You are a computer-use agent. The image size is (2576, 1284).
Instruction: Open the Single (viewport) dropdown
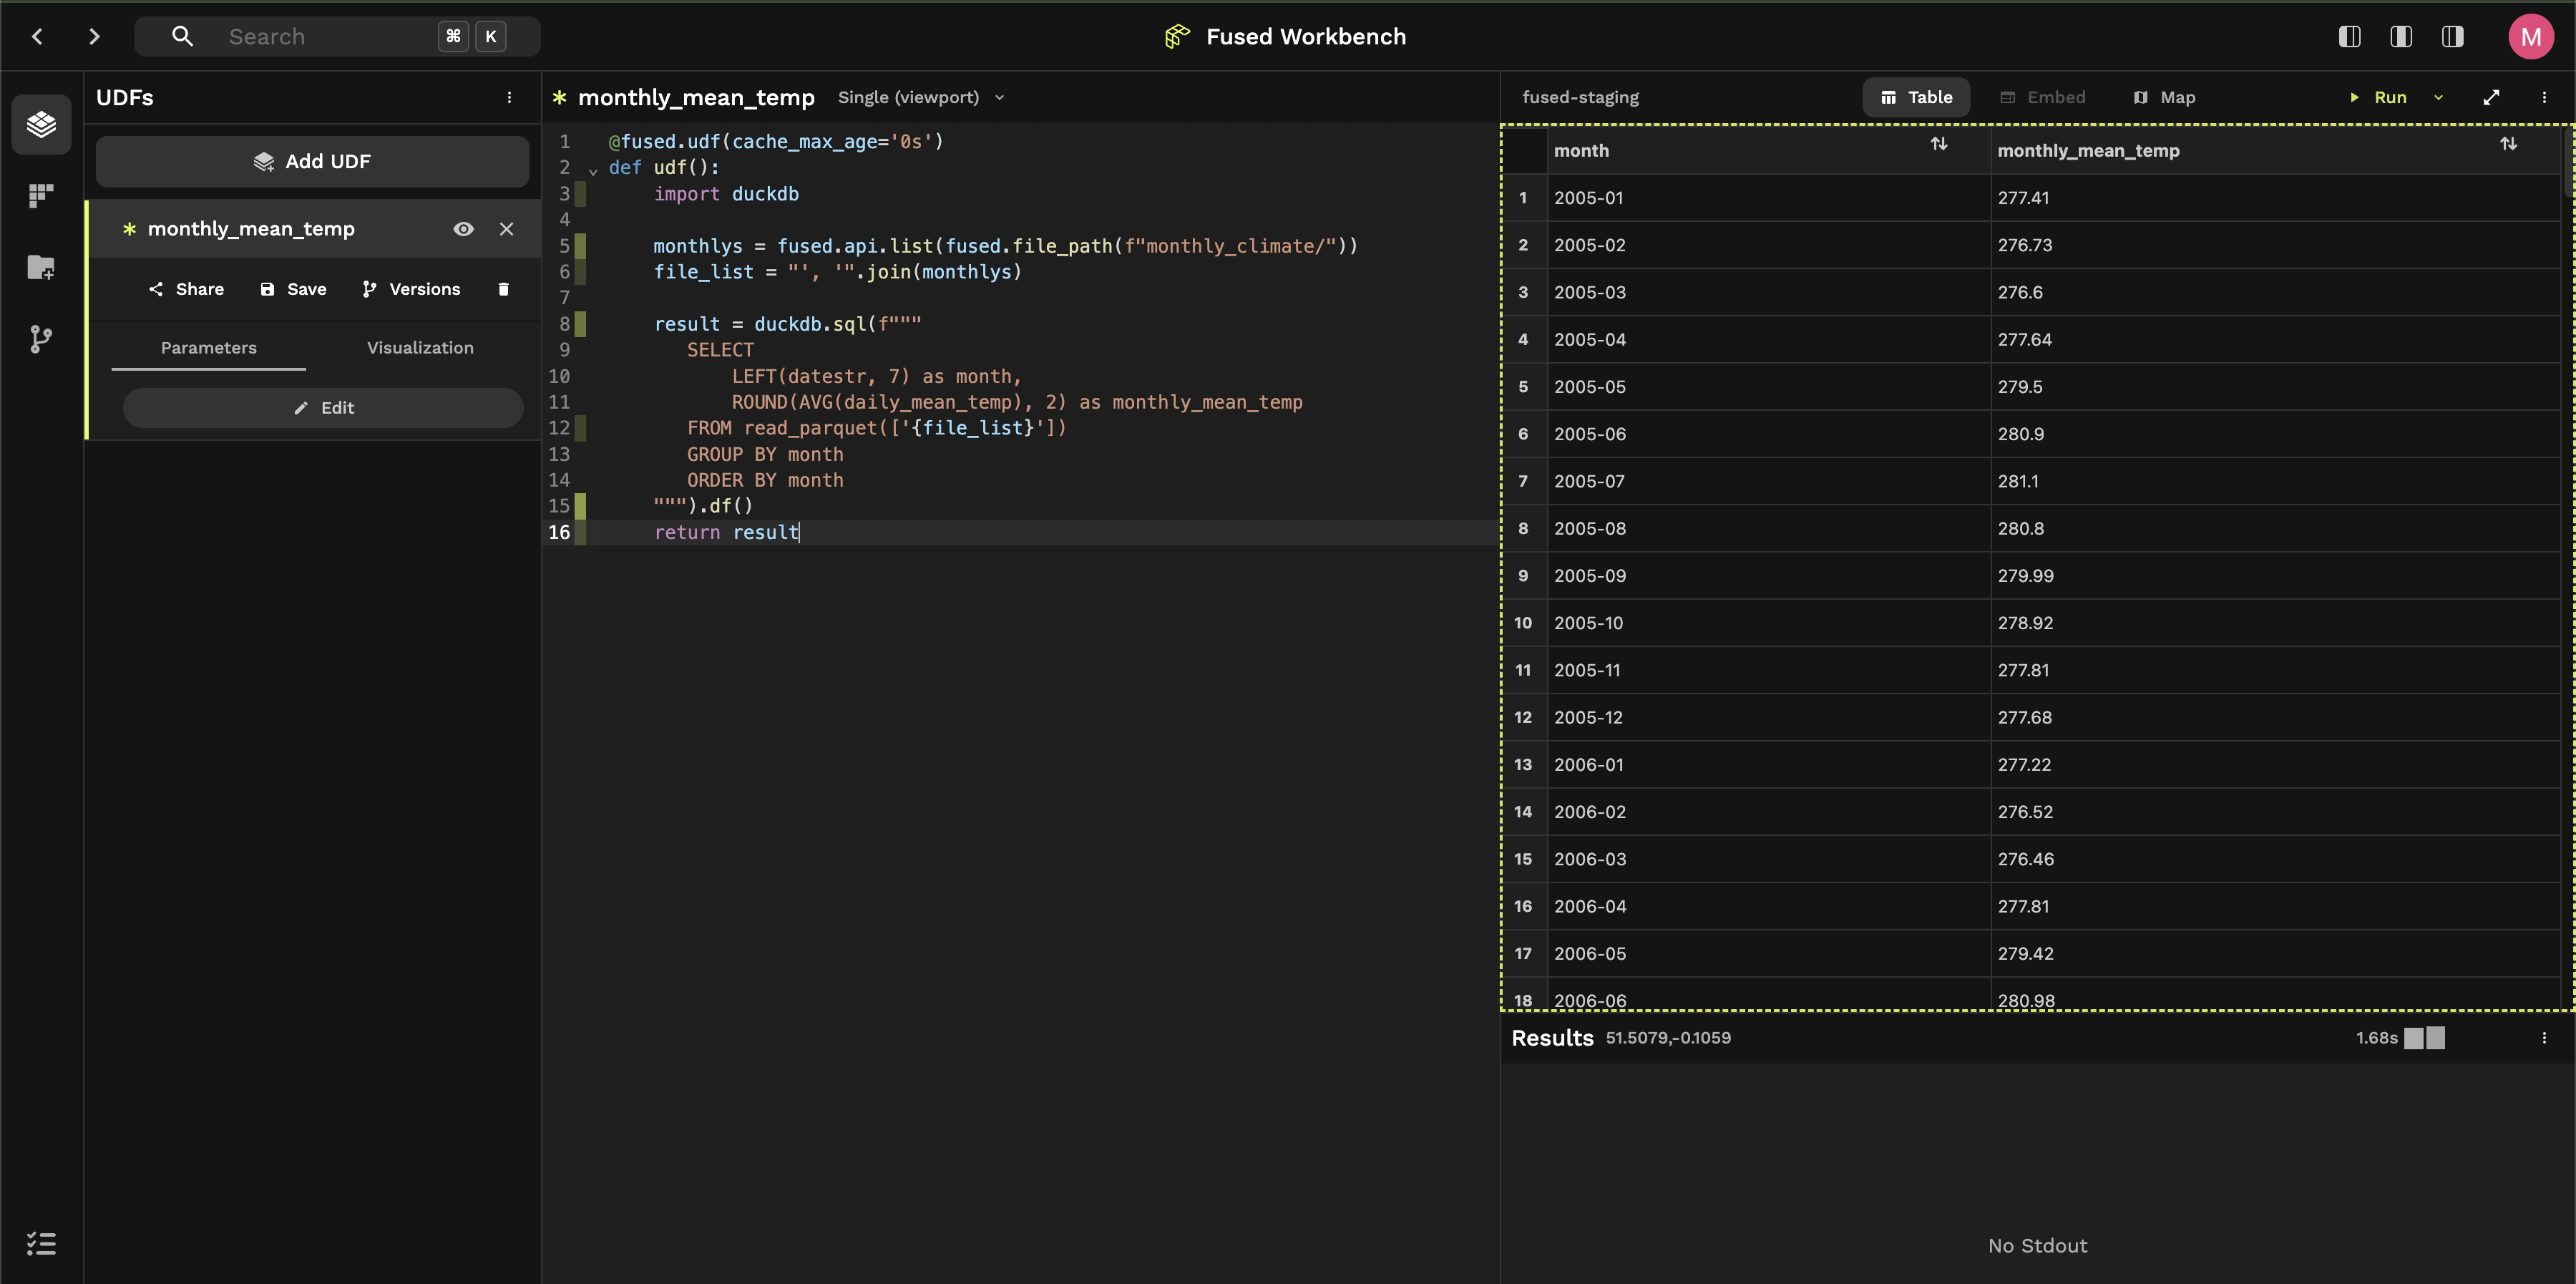coord(921,97)
